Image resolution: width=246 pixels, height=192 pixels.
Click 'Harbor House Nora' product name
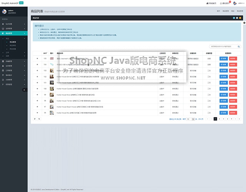point(75,95)
